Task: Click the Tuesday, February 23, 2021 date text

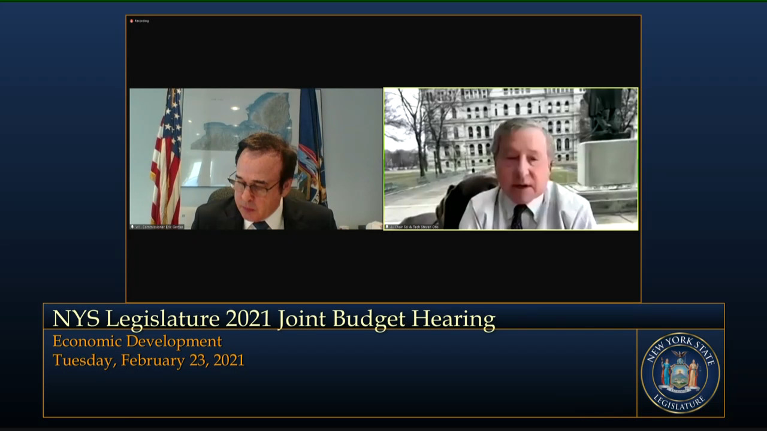Action: (x=148, y=360)
